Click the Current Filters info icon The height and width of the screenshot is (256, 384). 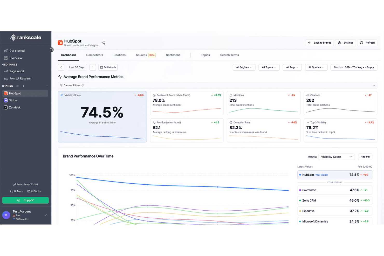click(x=83, y=85)
